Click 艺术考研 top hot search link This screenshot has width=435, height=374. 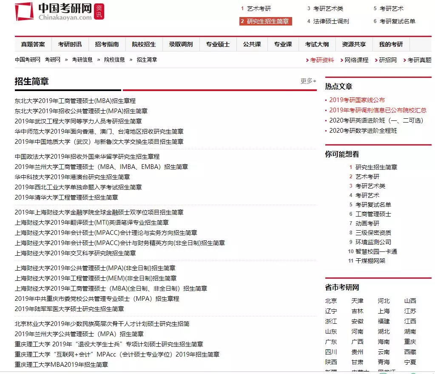click(x=259, y=9)
